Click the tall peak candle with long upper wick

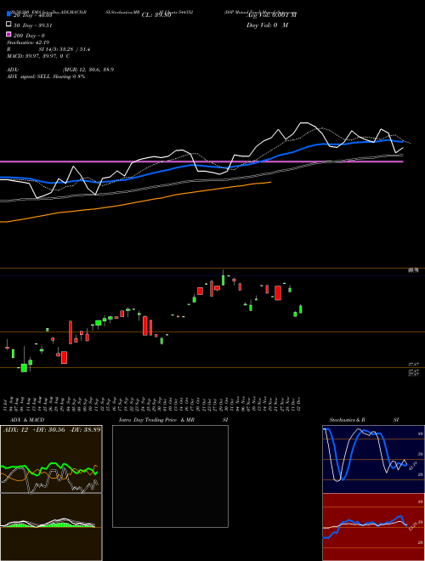point(224,278)
